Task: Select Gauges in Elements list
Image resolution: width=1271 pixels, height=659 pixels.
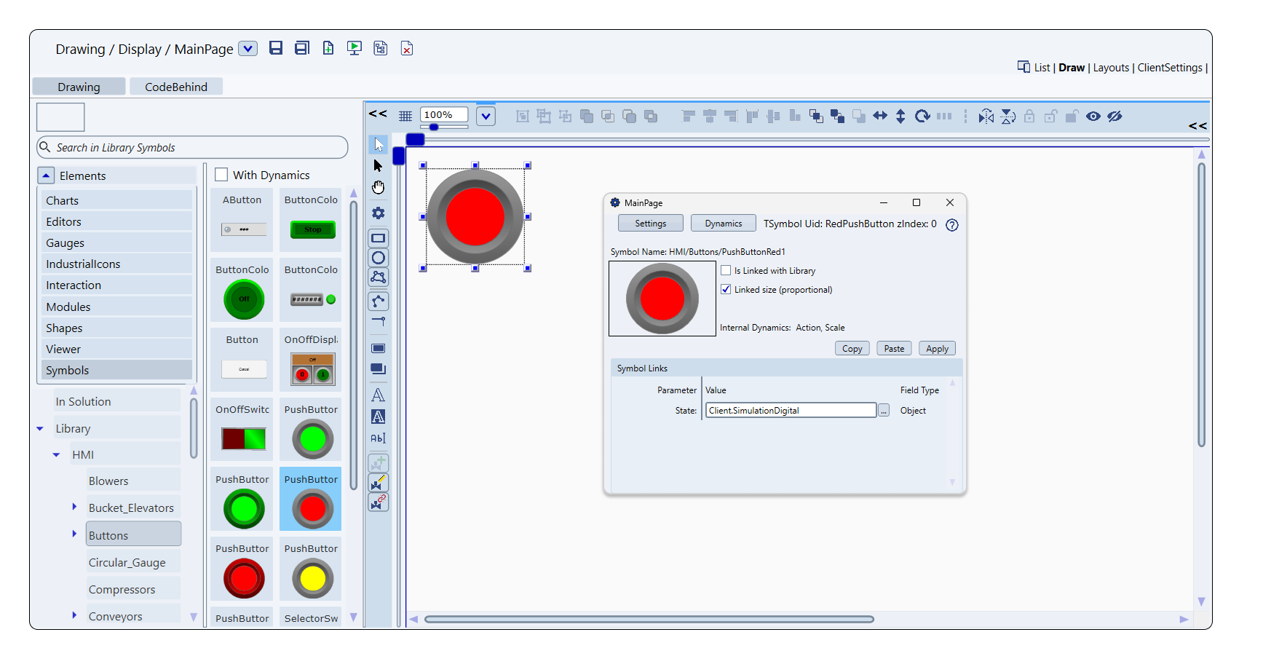Action: coord(116,242)
